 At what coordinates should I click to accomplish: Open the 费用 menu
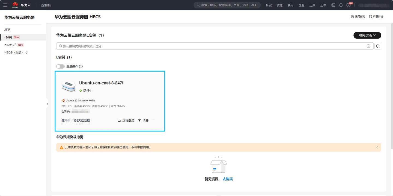[x=290, y=5]
